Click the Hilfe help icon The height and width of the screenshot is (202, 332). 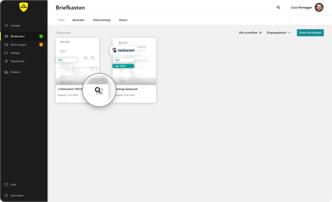(6, 185)
